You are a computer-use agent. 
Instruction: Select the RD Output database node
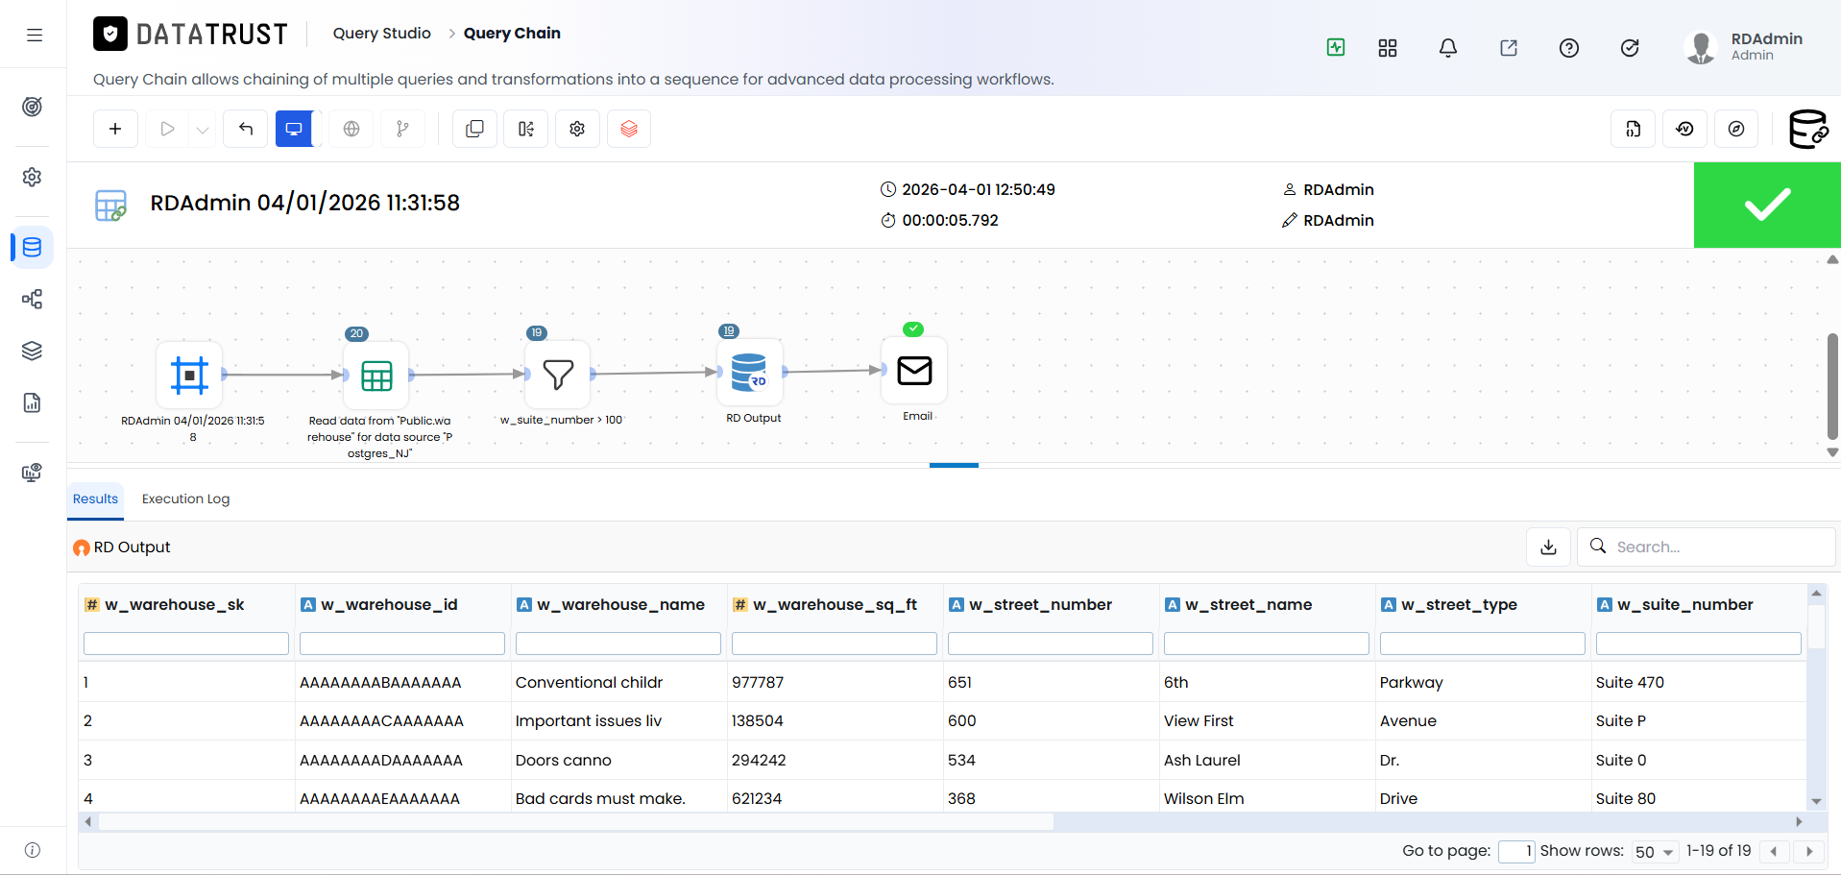click(750, 373)
